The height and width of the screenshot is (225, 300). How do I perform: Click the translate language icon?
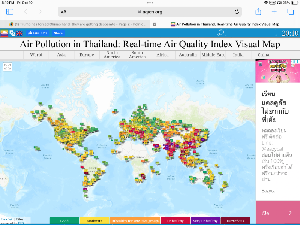point(12,33)
